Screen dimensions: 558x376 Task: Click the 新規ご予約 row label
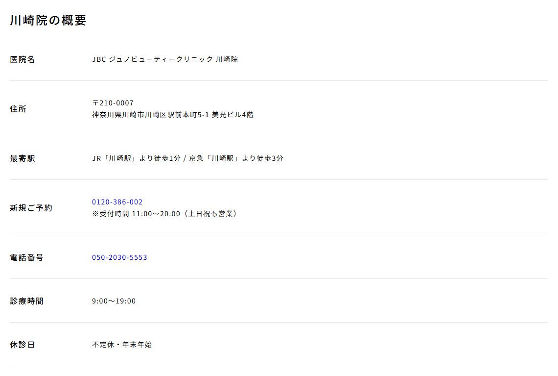pyautogui.click(x=31, y=208)
